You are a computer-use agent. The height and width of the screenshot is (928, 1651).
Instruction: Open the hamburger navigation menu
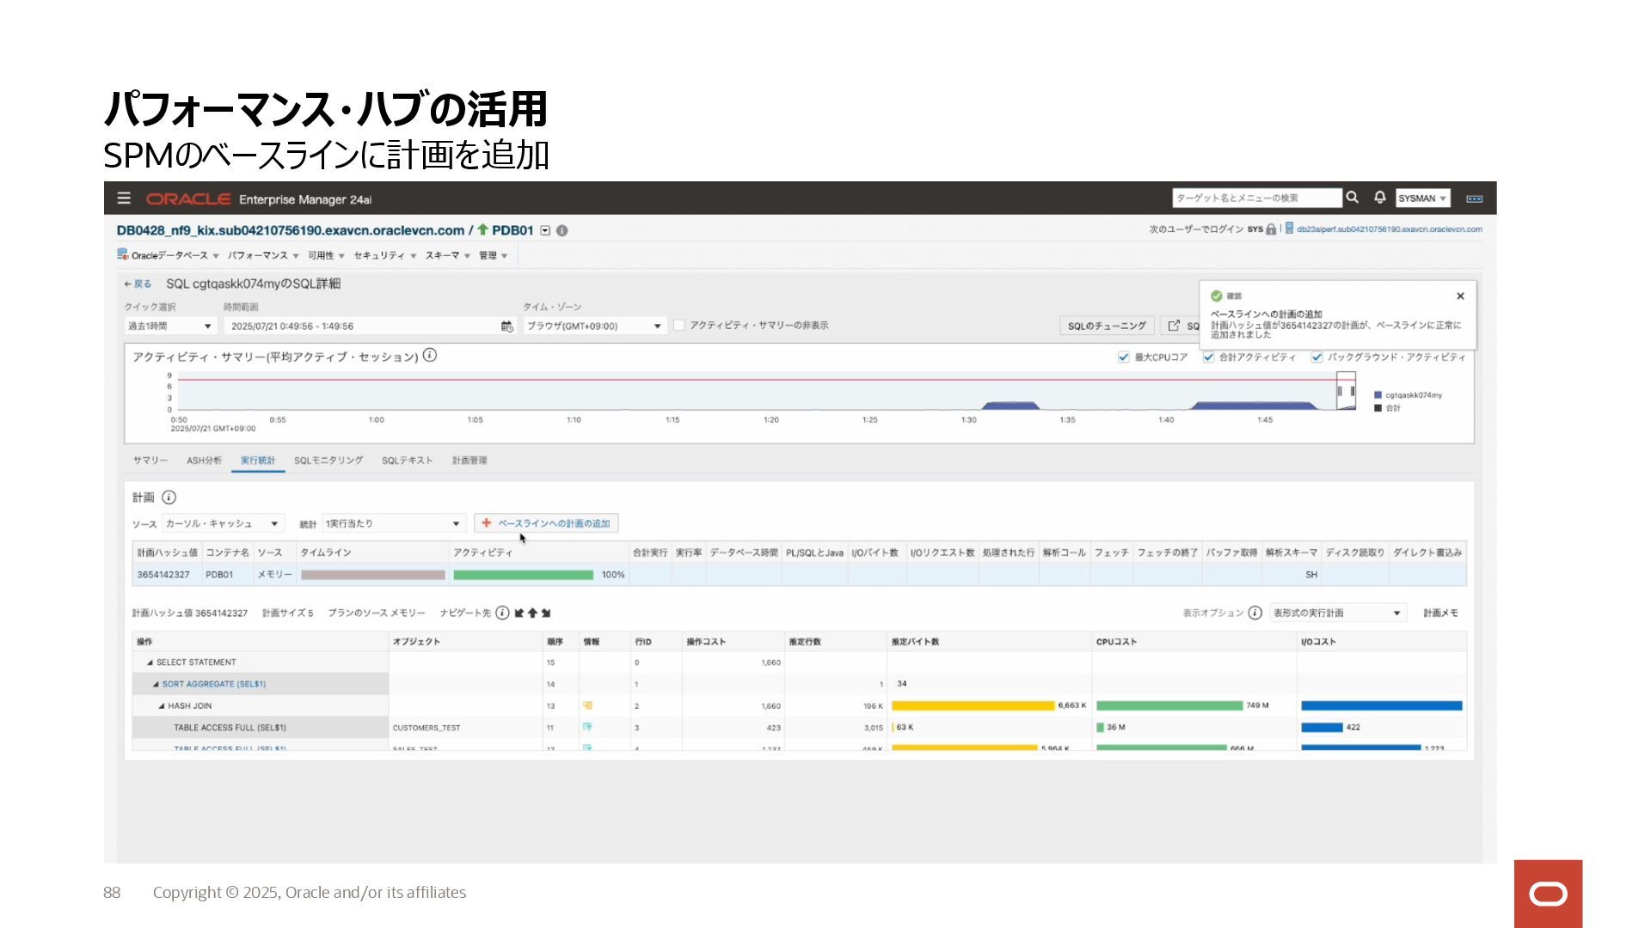tap(124, 198)
